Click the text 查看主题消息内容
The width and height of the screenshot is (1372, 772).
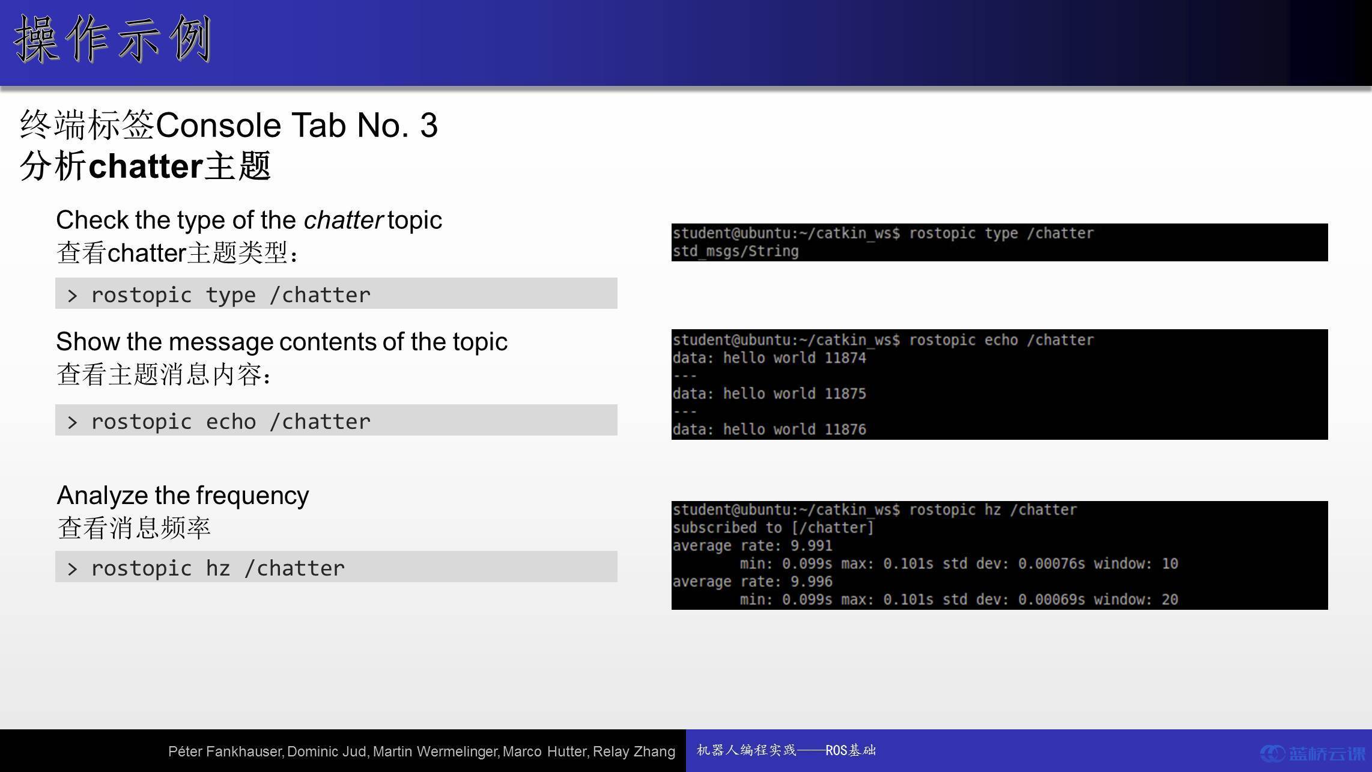[x=165, y=374]
